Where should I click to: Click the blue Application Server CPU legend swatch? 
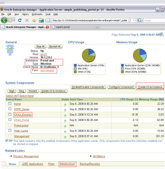(x=75, y=65)
